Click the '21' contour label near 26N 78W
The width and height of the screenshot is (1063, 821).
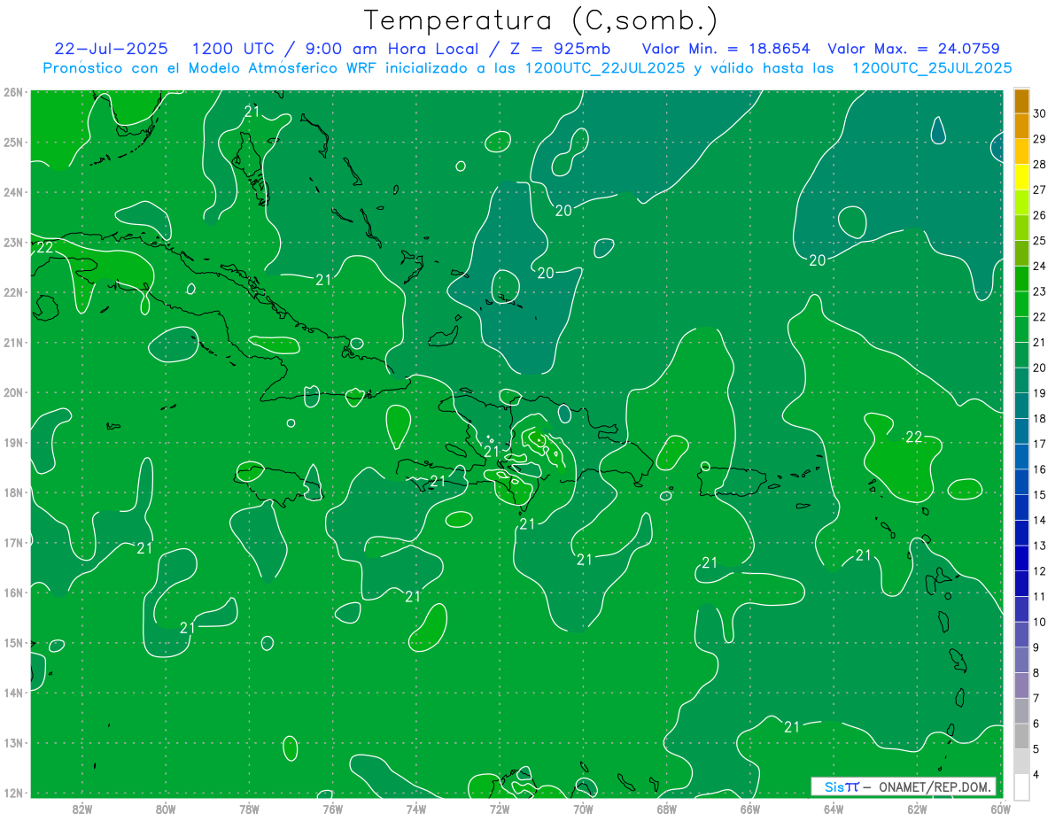click(x=252, y=112)
